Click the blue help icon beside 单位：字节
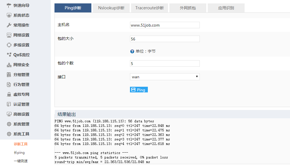The height and width of the screenshot is (167, 290). pyautogui.click(x=132, y=51)
